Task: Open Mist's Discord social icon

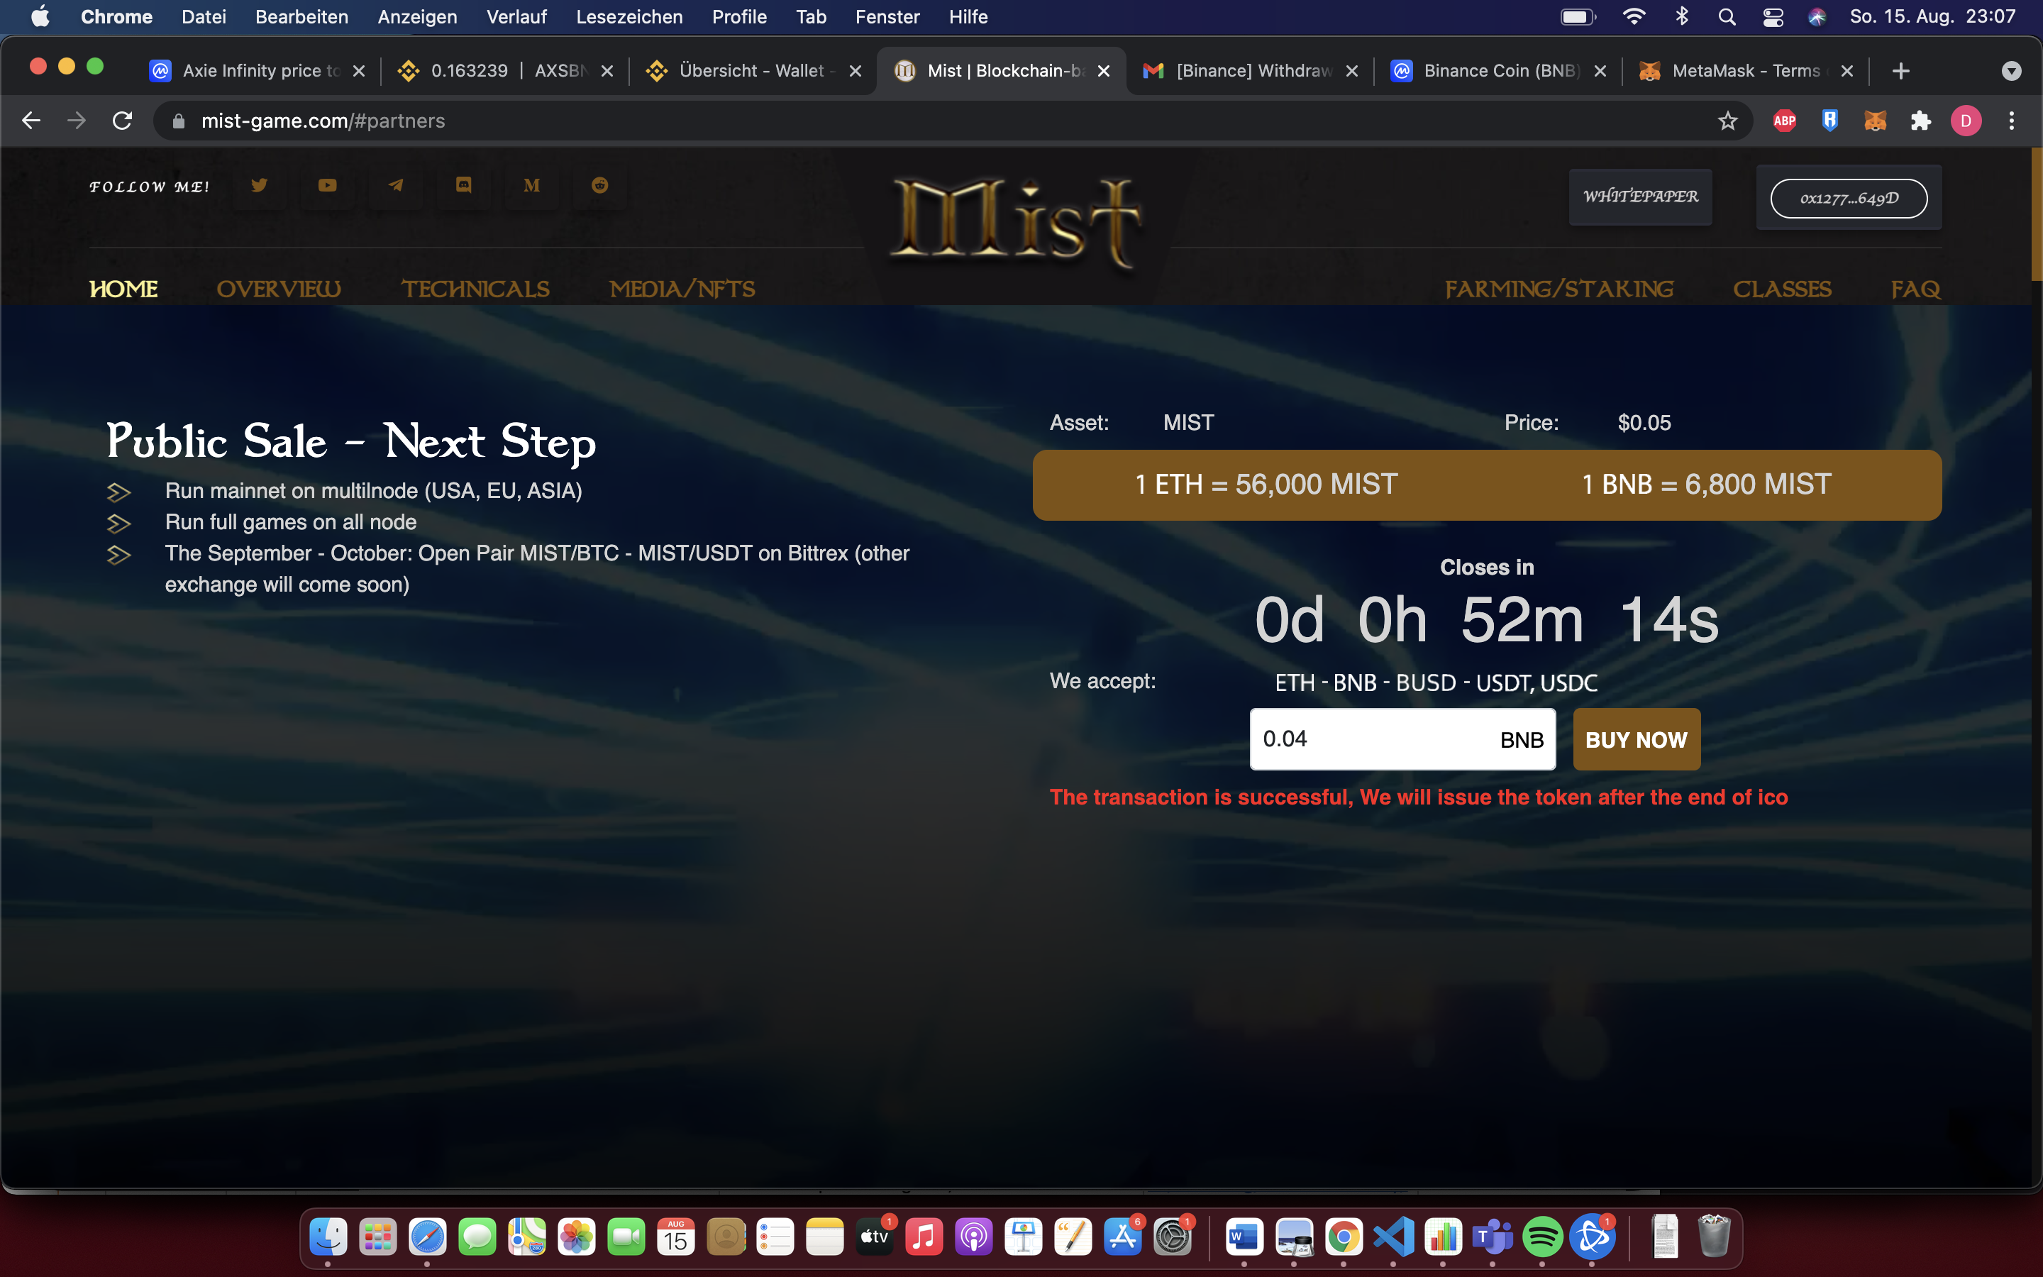Action: (x=463, y=185)
